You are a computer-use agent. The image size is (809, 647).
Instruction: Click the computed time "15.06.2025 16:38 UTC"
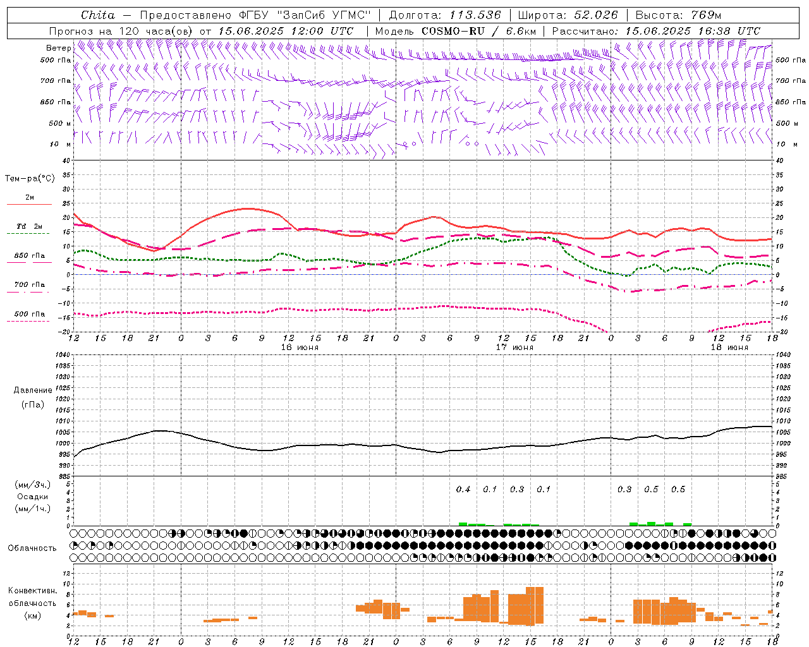coord(693,30)
